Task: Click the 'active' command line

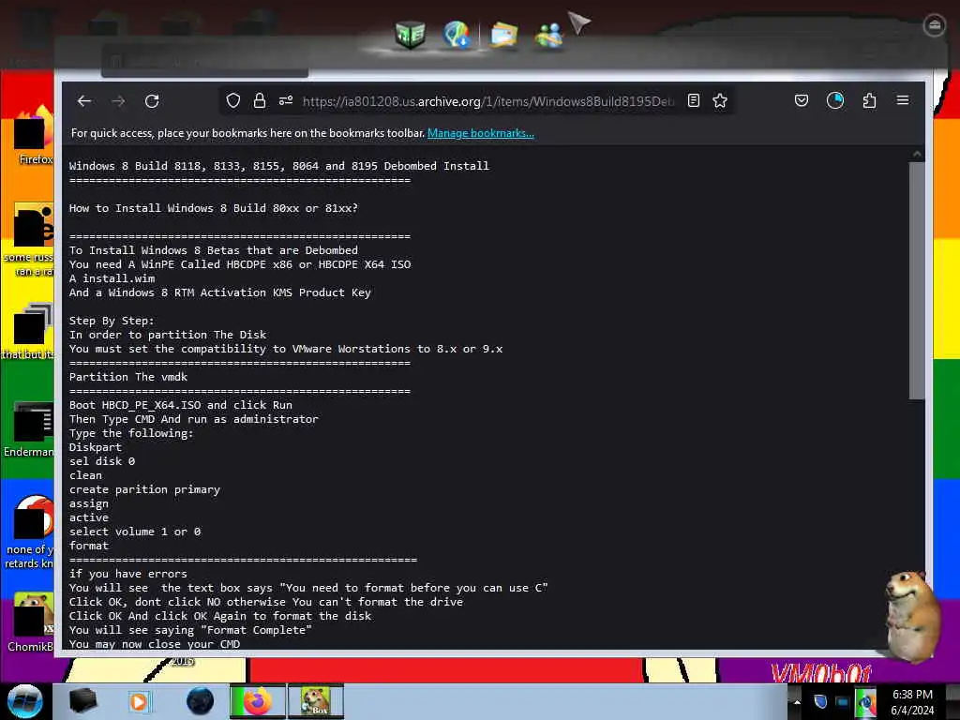Action: (89, 517)
